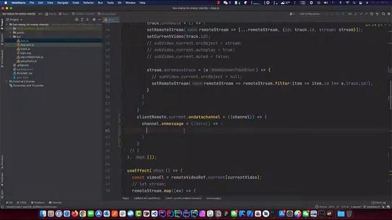392x220 pixels.
Task: Open the Code menu
Action: pyautogui.click(x=76, y=2)
